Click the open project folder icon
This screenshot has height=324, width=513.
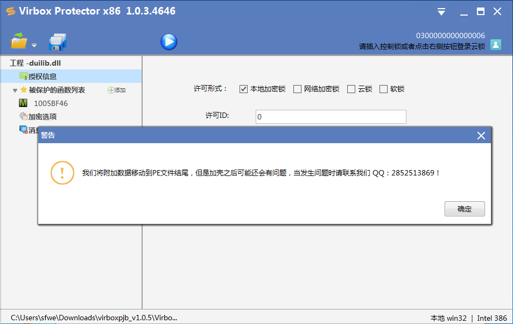click(19, 41)
